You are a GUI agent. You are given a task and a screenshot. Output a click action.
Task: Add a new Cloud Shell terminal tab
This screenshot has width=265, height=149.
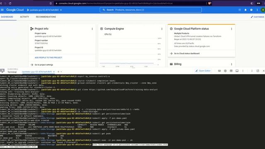[58, 72]
